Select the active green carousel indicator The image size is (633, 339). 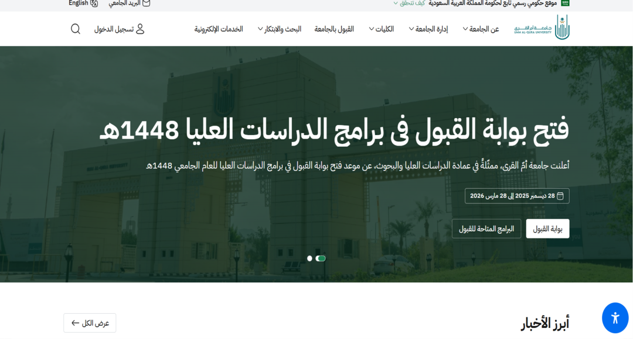[x=320, y=258]
